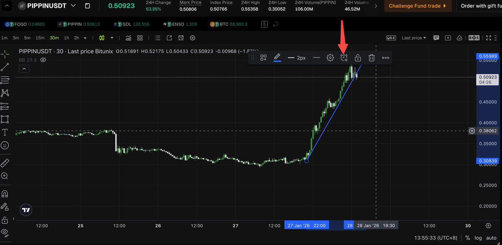502x245 pixels.
Task: Open the Last price dropdown
Action: point(413,38)
